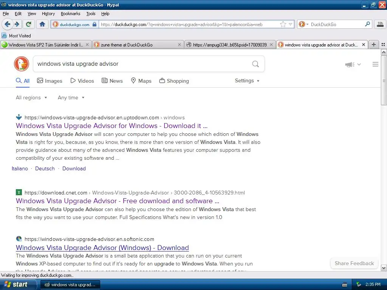Click the vertical scrollbar thumb
This screenshot has width=387, height=290.
384,81
